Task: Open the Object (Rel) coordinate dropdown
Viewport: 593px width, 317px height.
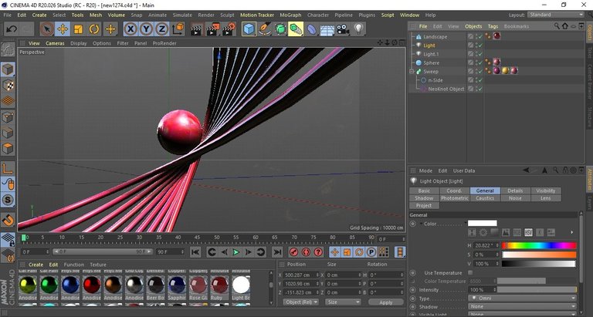Action: (x=300, y=302)
